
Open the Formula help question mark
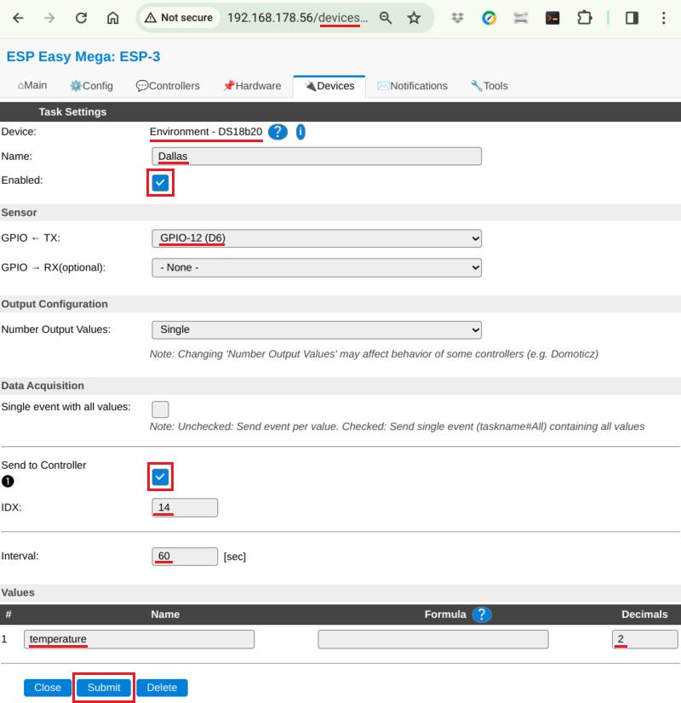pyautogui.click(x=482, y=614)
